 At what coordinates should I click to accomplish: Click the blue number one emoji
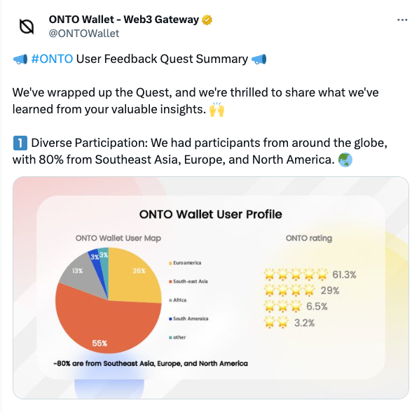point(20,143)
